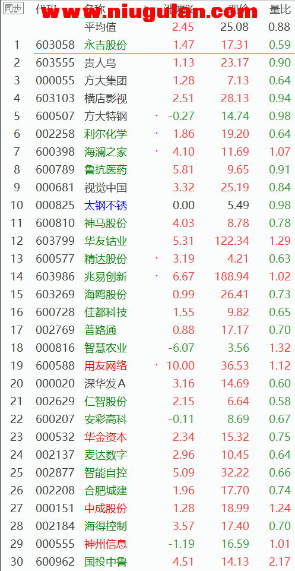295x571 pixels.
Task: Select 智能自控 stock name
Action: tap(106, 473)
